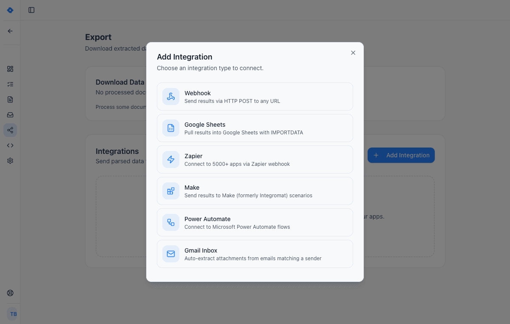Screen dimensions: 510x324
Task: Click the Gmail envelope icon
Action: [x=170, y=254]
